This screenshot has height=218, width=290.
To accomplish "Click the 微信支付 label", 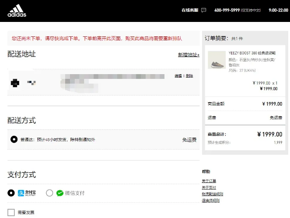I will pyautogui.click(x=75, y=193).
